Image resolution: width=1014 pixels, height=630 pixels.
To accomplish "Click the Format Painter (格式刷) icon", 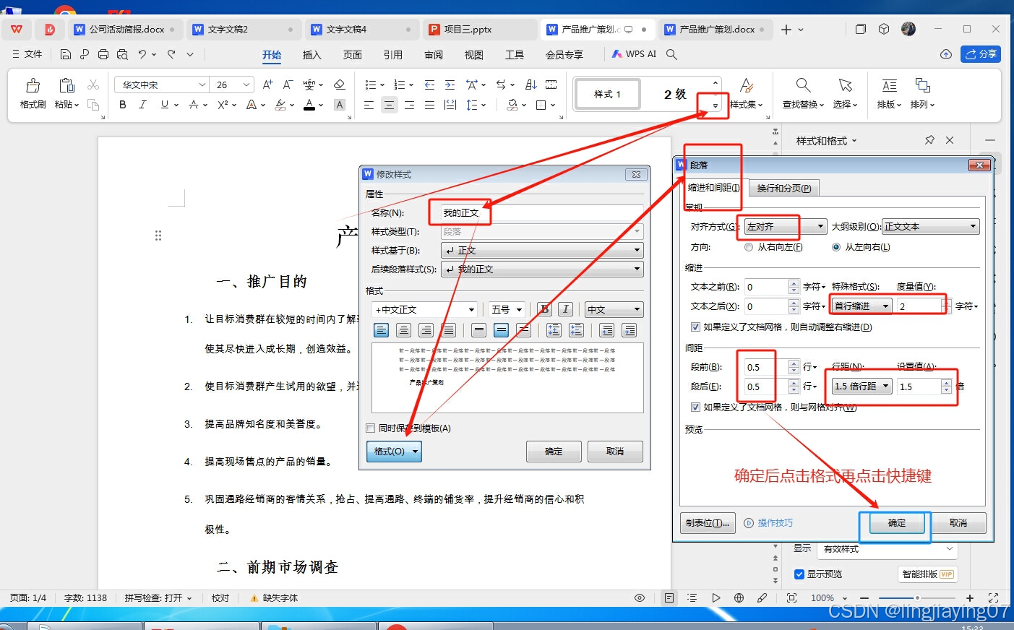I will (33, 86).
